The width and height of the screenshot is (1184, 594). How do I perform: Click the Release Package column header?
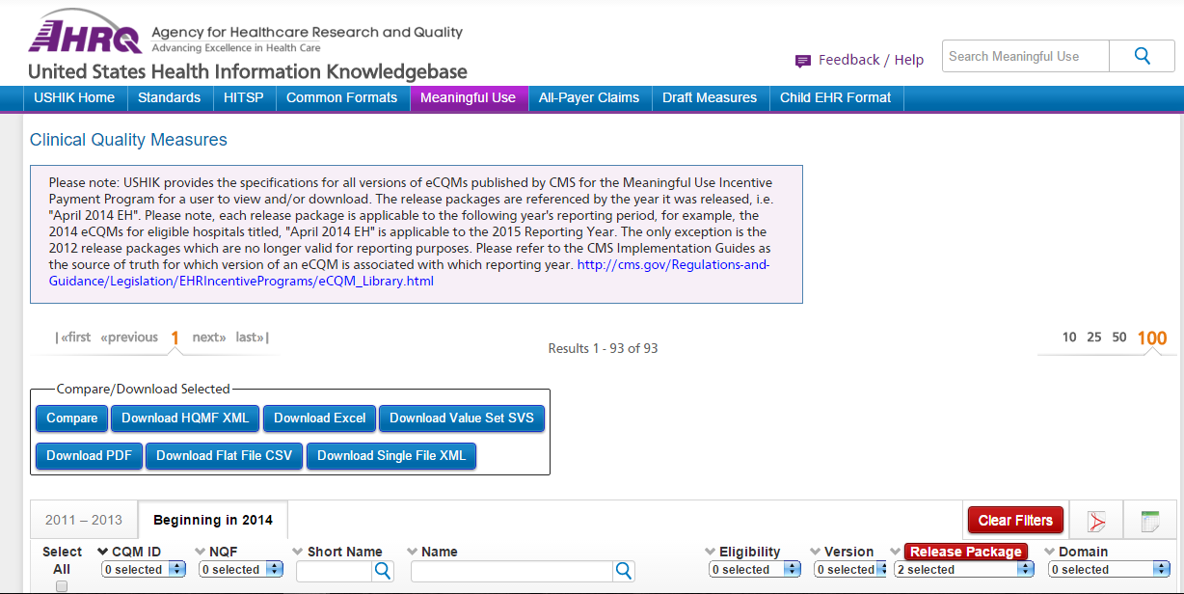[x=966, y=552]
